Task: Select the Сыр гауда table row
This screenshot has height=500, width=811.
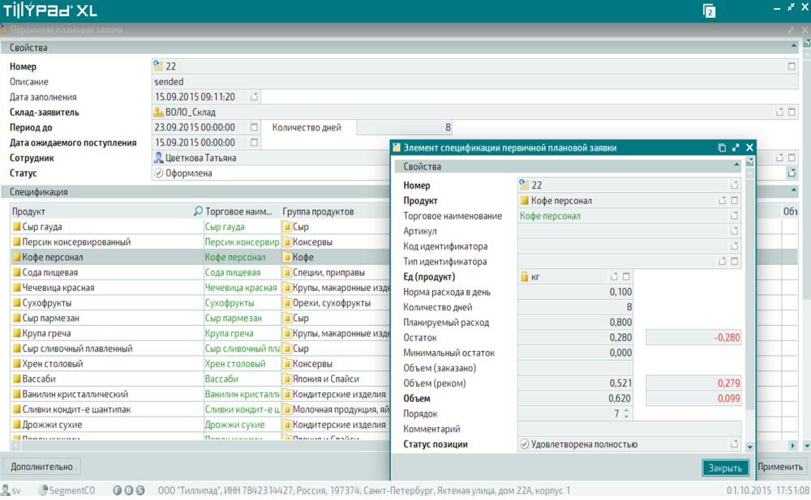Action: [x=97, y=227]
